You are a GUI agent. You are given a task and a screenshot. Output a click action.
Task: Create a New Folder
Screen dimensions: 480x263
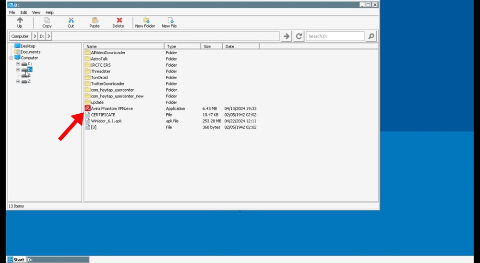point(145,23)
